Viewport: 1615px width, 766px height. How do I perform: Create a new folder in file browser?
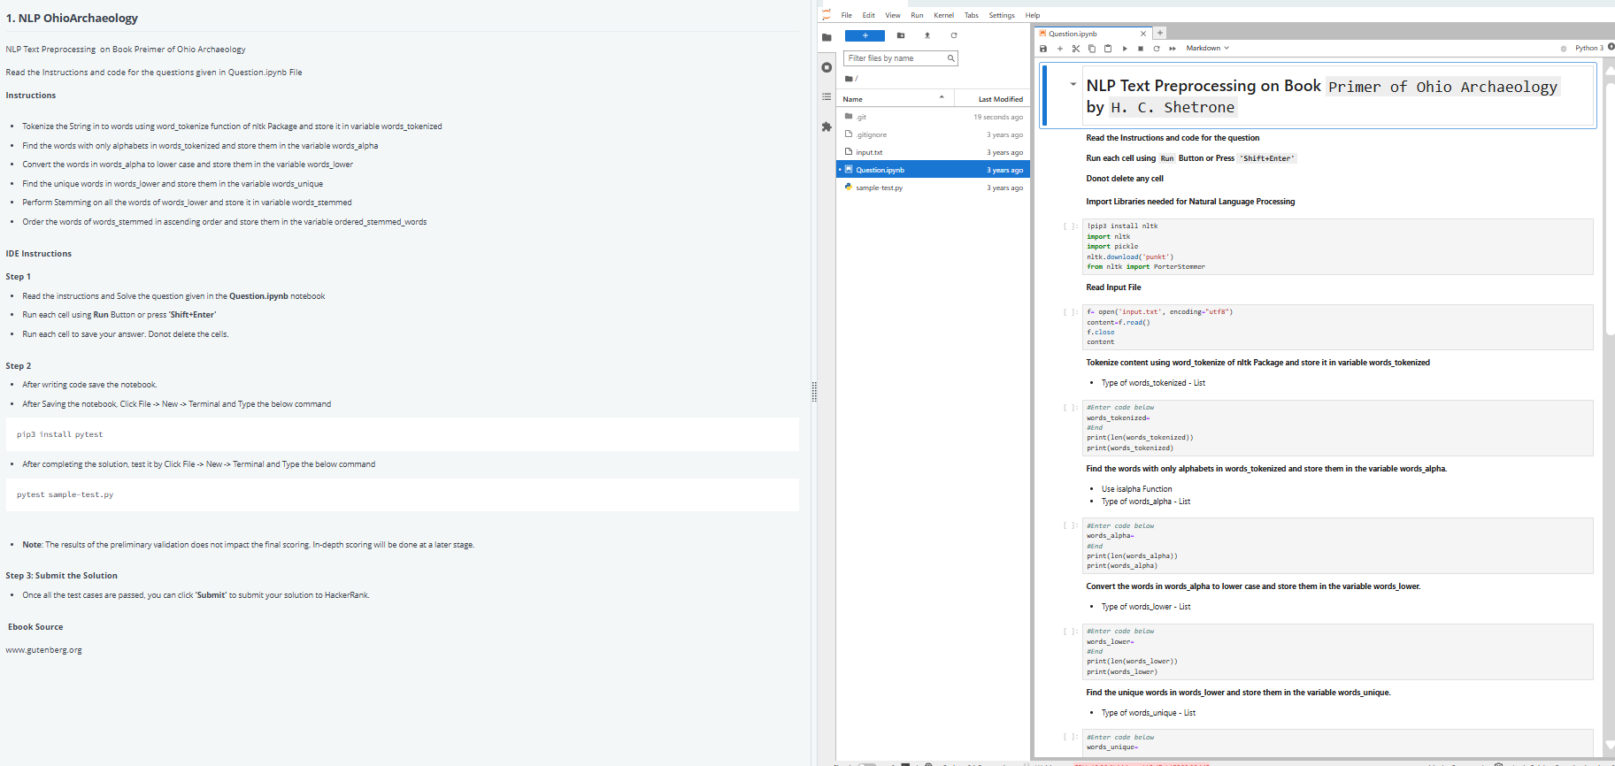click(901, 35)
